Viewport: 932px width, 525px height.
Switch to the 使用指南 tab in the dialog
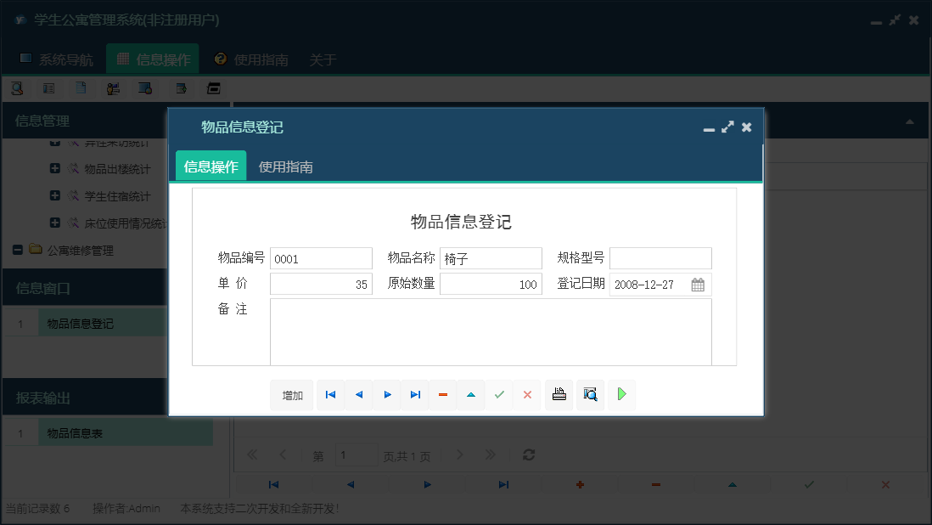(285, 167)
